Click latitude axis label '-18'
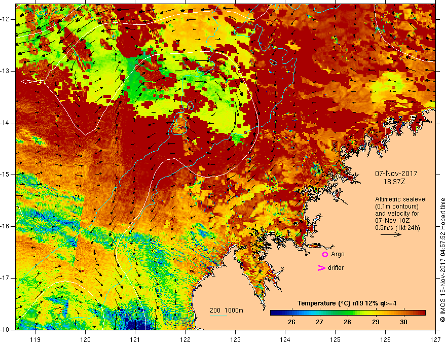446x345 pixels. (x=6, y=330)
